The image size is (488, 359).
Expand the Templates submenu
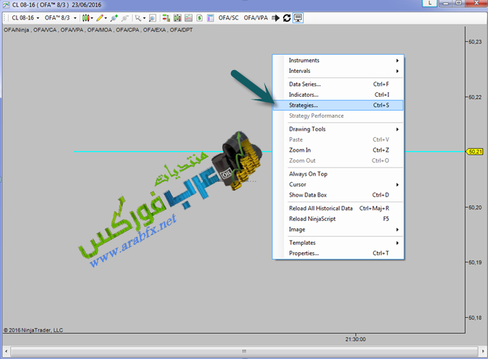point(339,243)
